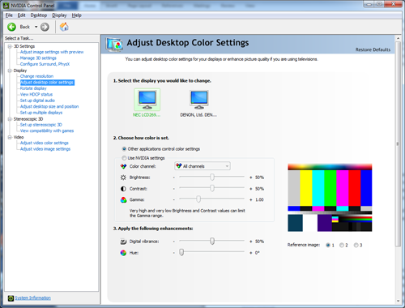
Task: Collapse the Display tree node
Action: tap(10, 71)
